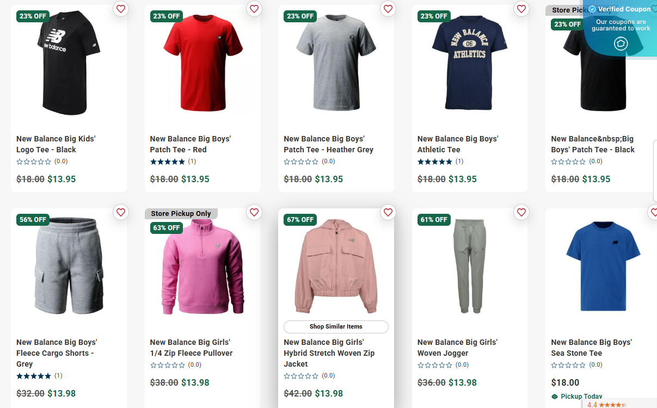View Big Girls' Woven Jogger product title

(457, 348)
